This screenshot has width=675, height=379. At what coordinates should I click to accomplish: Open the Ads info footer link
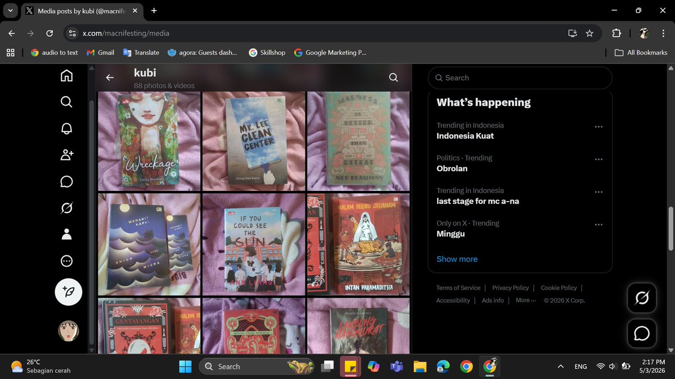coord(493,300)
